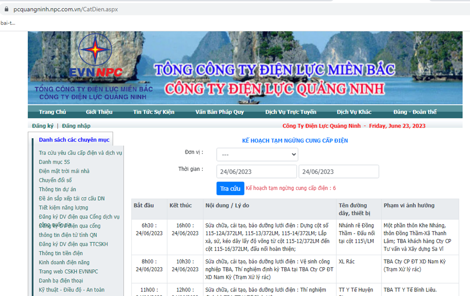Open thông tin điện tử tỉnh QN link

click(68, 235)
